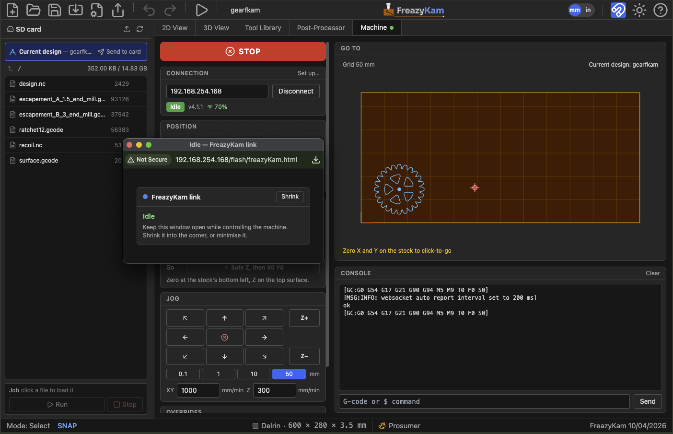Go up a folder in SD card path
The height and width of the screenshot is (434, 673).
click(x=10, y=69)
